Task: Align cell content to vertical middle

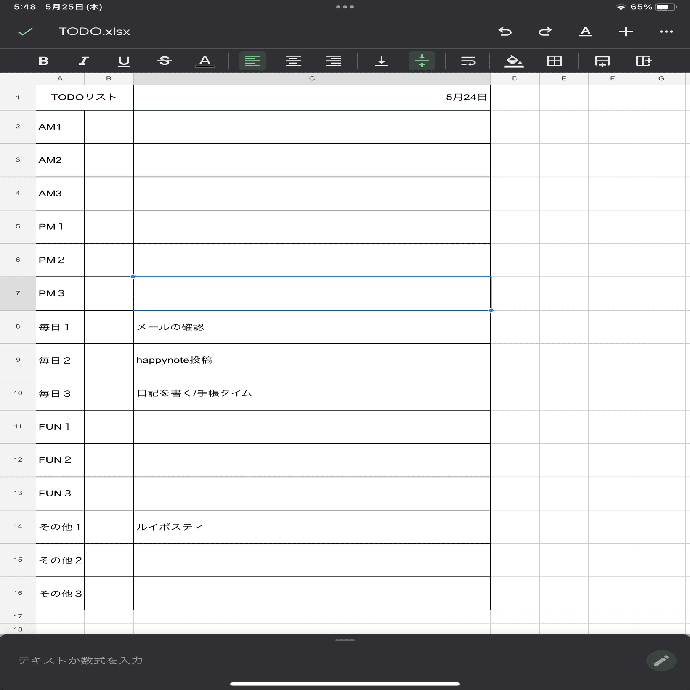Action: [422, 61]
